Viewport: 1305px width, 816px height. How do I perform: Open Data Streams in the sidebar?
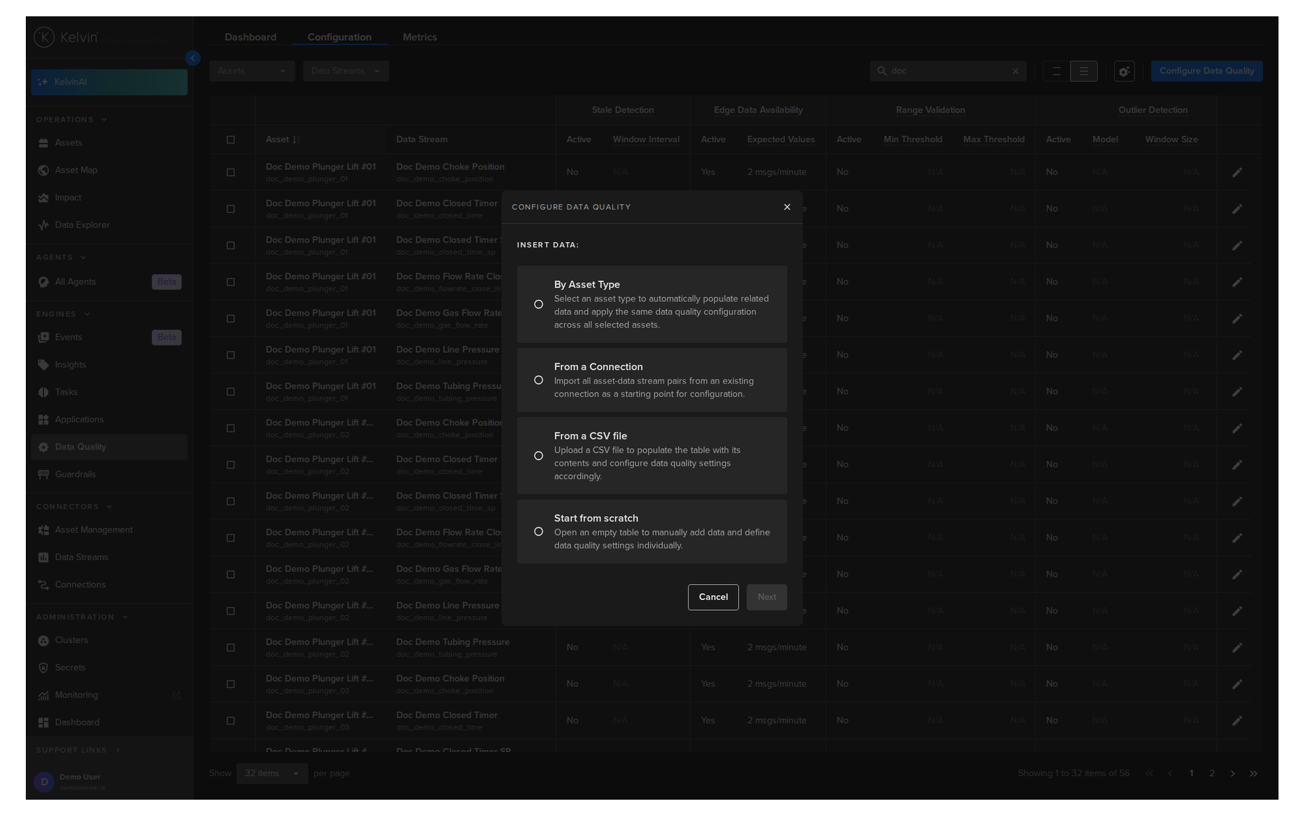click(x=109, y=557)
